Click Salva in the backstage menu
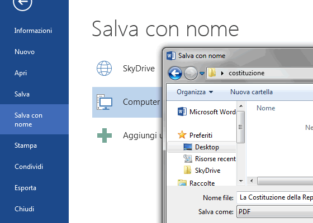Screen dimensions: 313x223 click(x=22, y=94)
